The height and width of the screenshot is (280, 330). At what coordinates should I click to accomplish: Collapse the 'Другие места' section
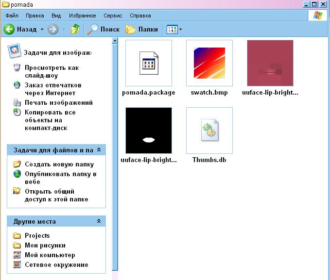99,221
